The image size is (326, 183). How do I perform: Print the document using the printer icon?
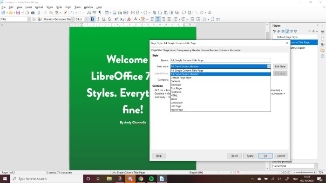[33, 13]
